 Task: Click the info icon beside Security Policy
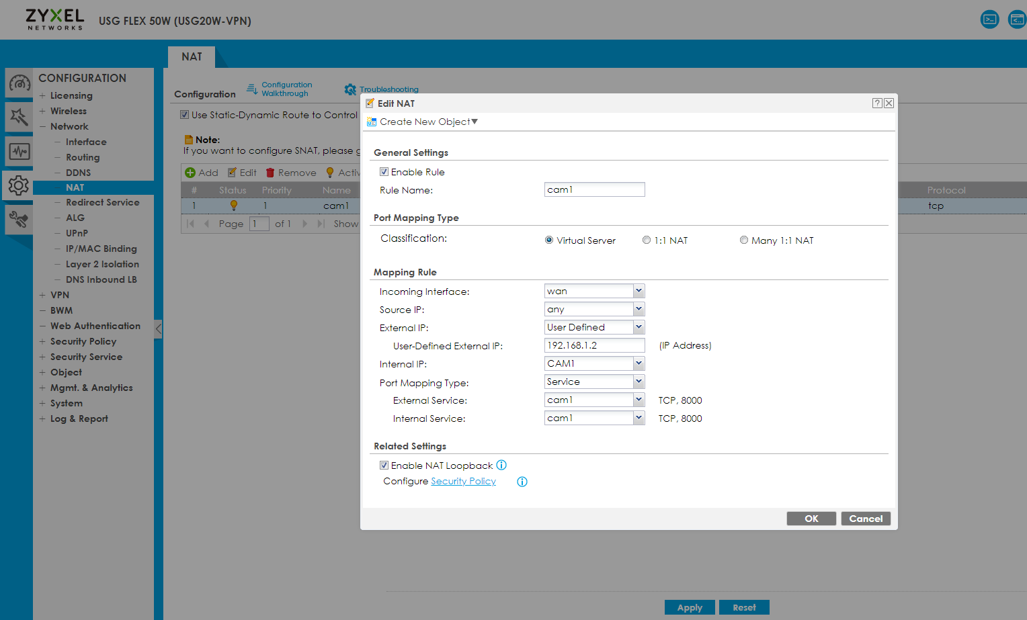(522, 482)
